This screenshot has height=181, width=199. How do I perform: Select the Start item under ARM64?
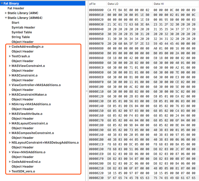click(15, 23)
